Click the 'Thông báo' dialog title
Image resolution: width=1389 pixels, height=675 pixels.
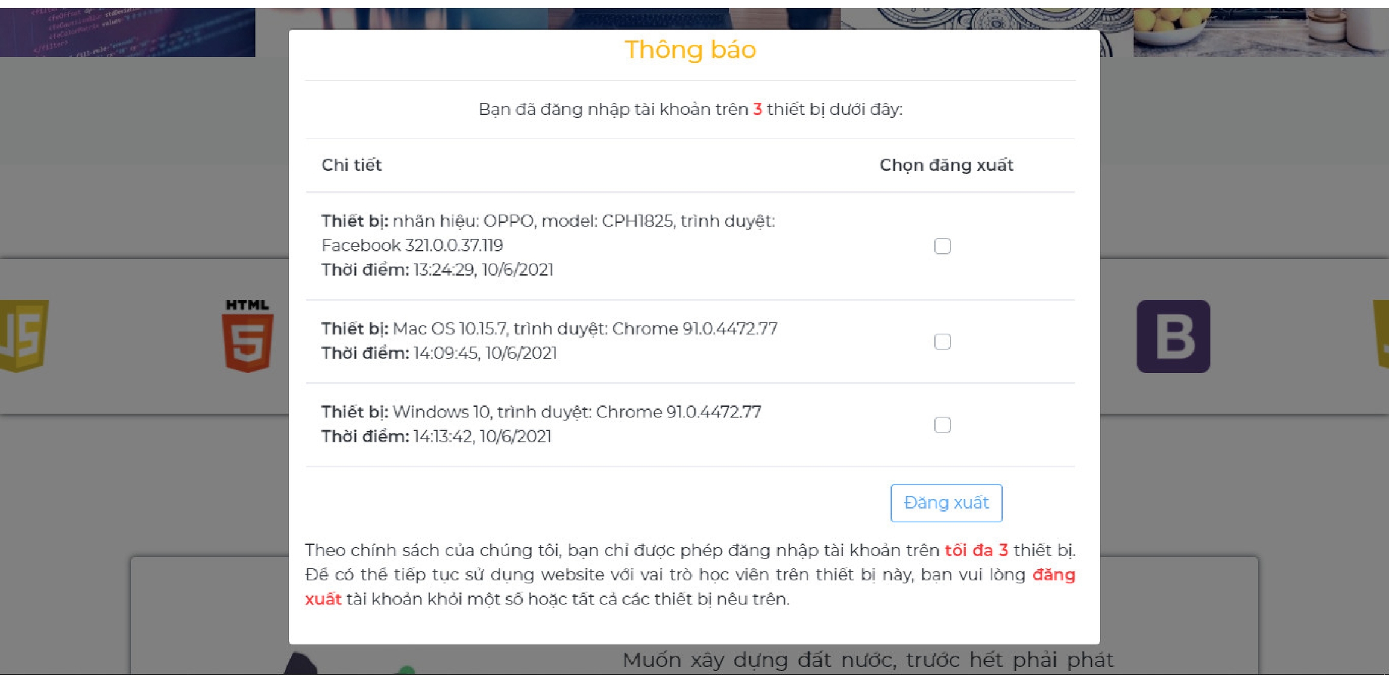(690, 49)
